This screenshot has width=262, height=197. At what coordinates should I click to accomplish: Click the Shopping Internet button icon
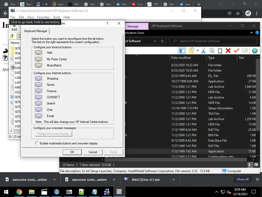[38, 78]
